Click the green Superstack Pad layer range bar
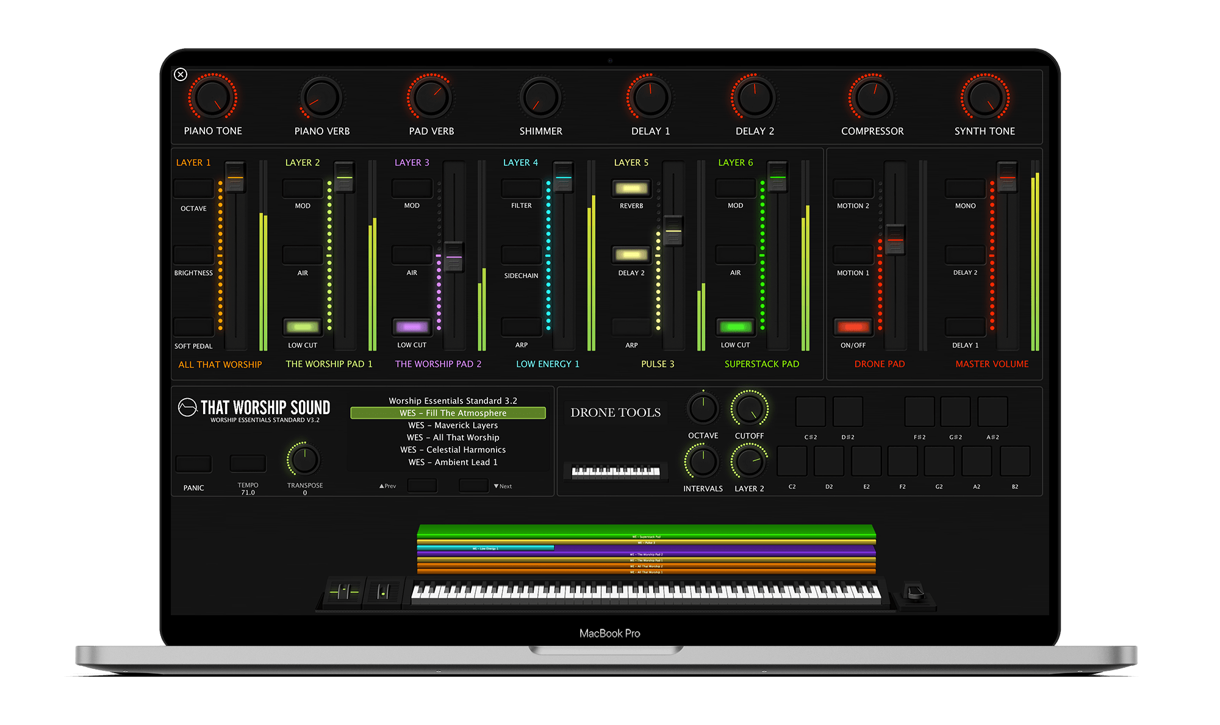Viewport: 1220px width, 725px height. (x=647, y=530)
